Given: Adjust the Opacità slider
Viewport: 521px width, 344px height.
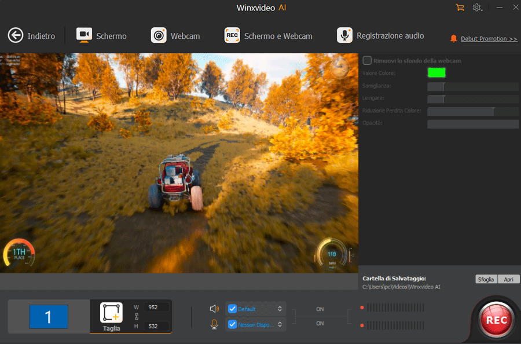Looking at the screenshot, I should coord(473,124).
